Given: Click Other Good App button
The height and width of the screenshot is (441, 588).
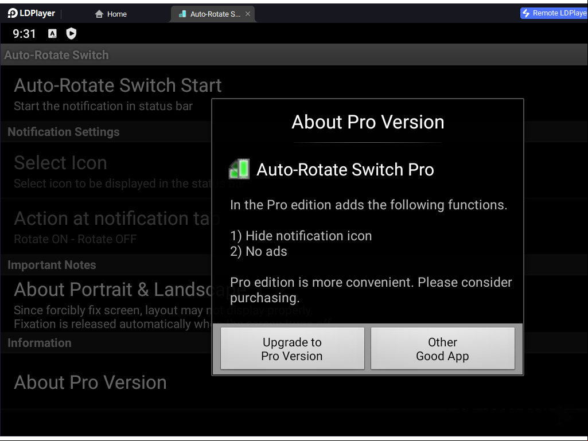Looking at the screenshot, I should tap(442, 349).
